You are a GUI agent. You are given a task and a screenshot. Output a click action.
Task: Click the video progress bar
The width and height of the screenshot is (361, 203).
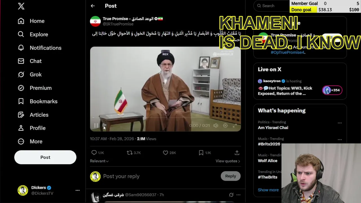[x=165, y=118]
